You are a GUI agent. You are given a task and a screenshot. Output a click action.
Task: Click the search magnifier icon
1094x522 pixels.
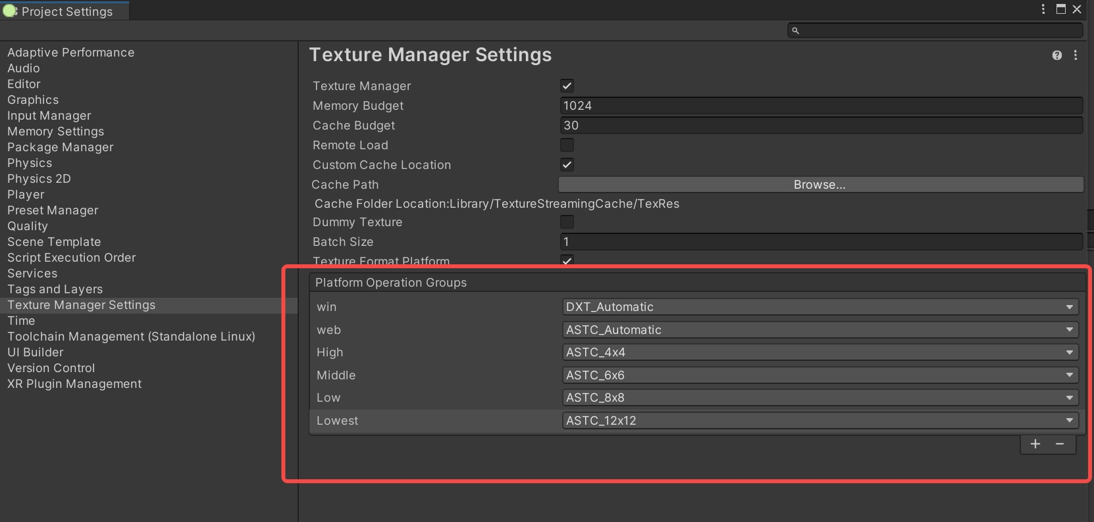[795, 31]
